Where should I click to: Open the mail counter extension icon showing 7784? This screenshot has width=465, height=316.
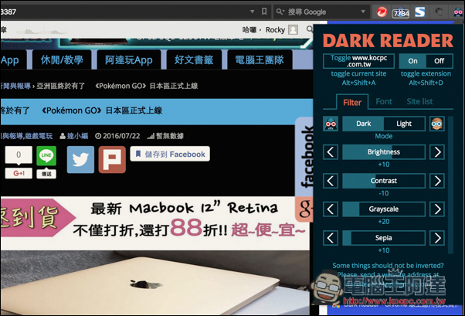(401, 12)
